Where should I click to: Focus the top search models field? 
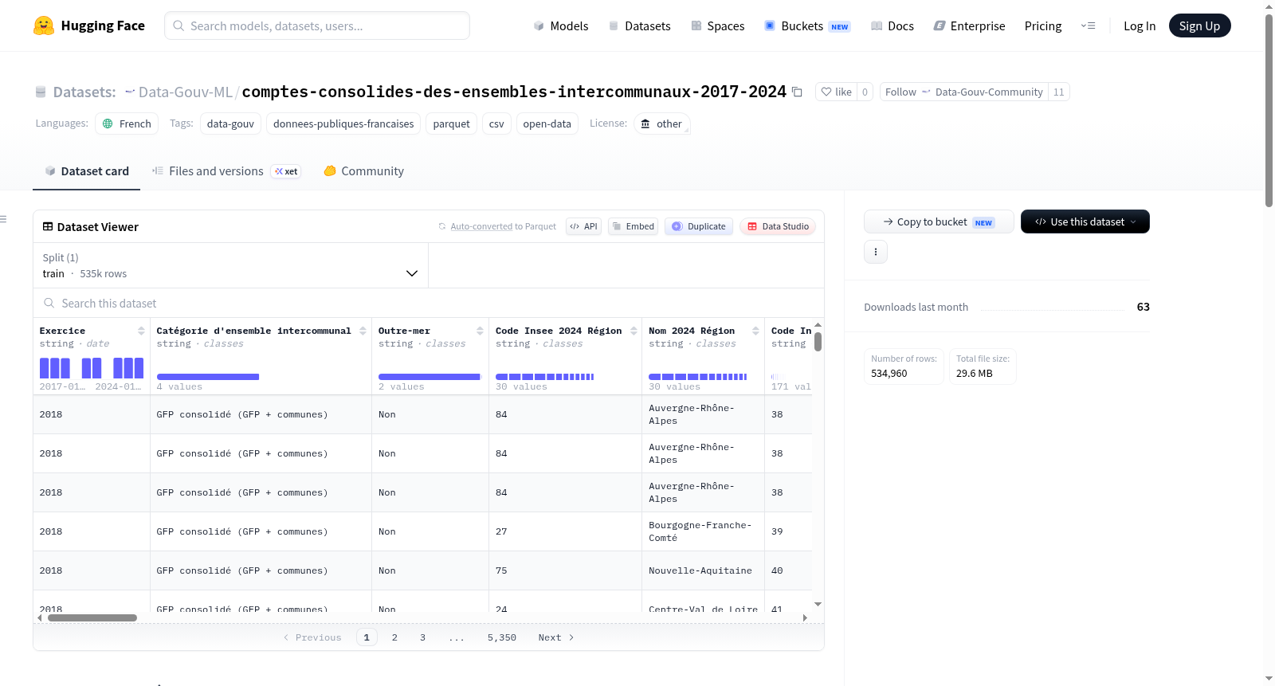click(317, 25)
